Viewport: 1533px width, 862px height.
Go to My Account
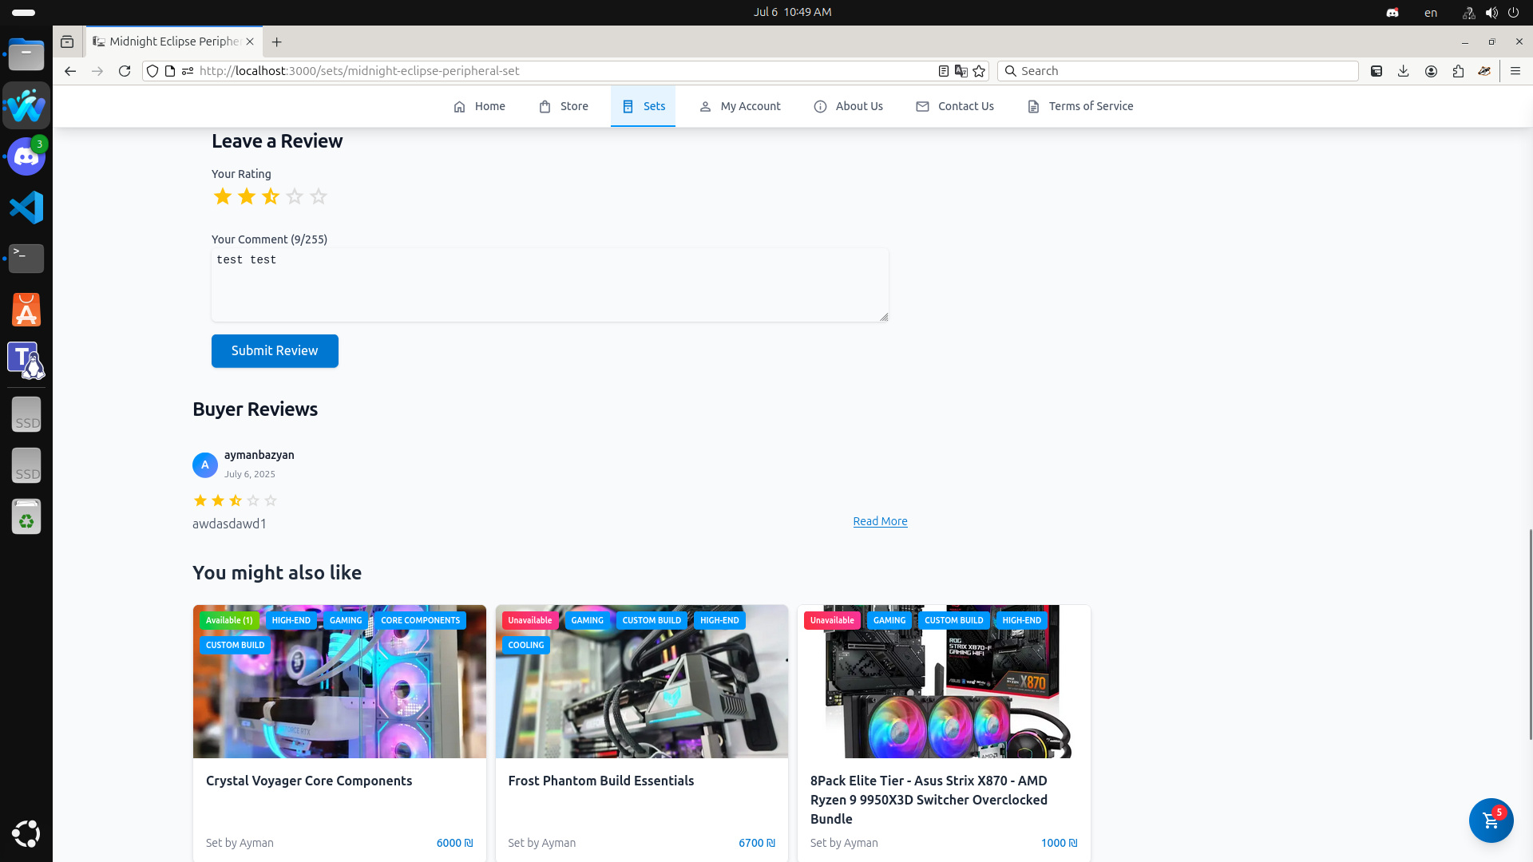[740, 106]
